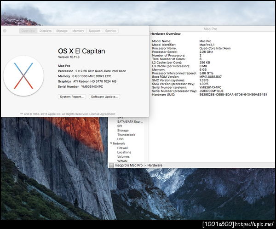Image resolution: width=276 pixels, height=229 pixels.
Task: Open the Displays tab
Action: pos(46,31)
